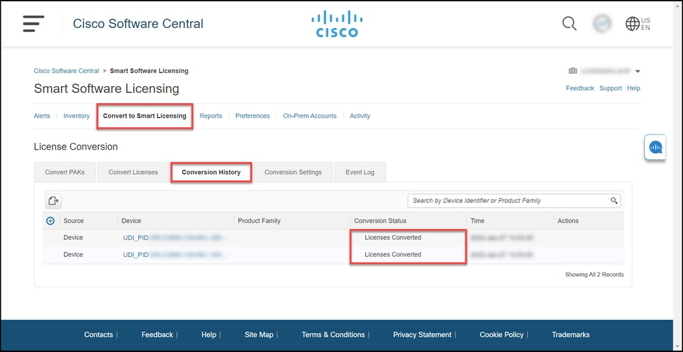Open Contacts footer link
This screenshot has width=683, height=352.
click(x=98, y=335)
